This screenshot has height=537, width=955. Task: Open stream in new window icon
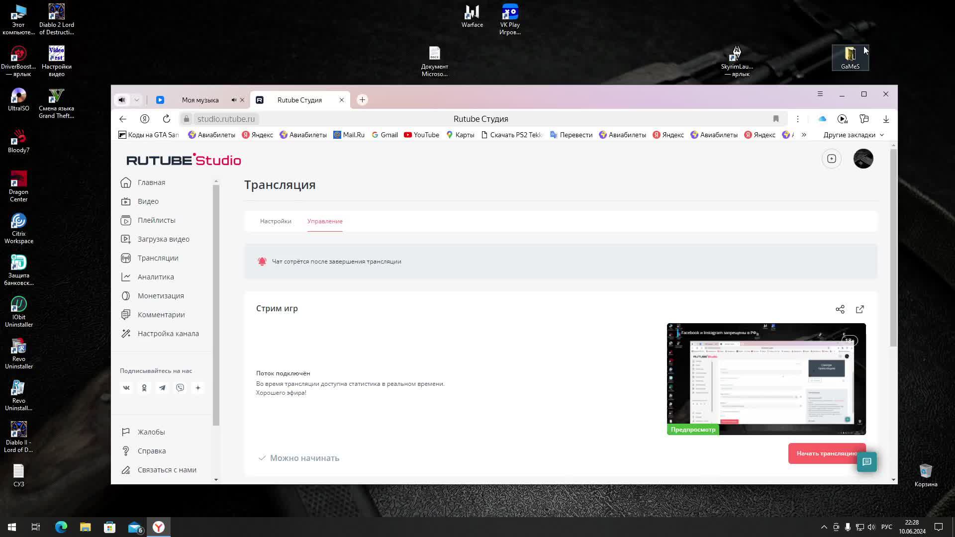tap(860, 309)
